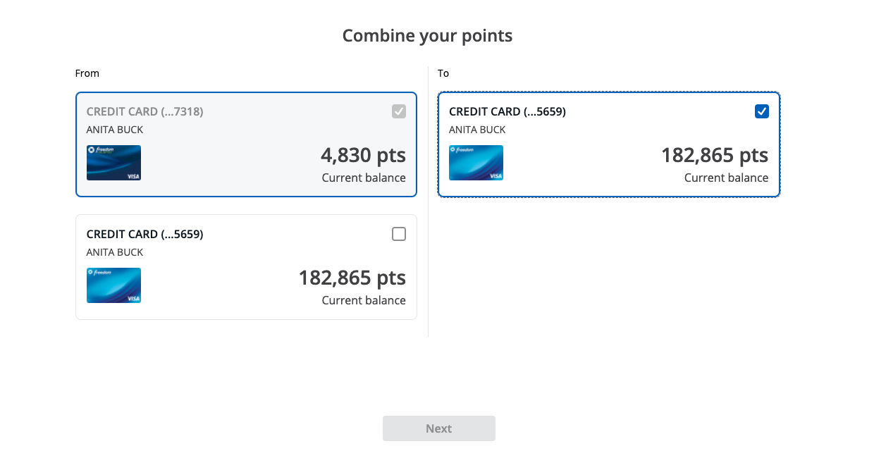Uncheck the To column card 5659 checkbox
886x458 pixels.
762,111
